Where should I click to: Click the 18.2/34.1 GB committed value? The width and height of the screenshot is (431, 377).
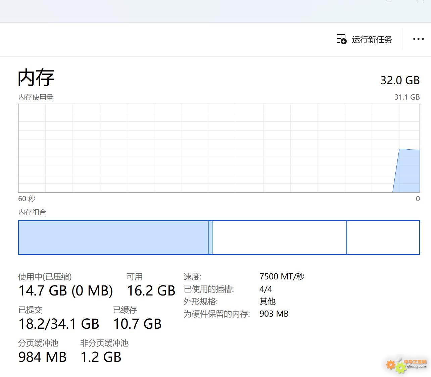point(59,324)
